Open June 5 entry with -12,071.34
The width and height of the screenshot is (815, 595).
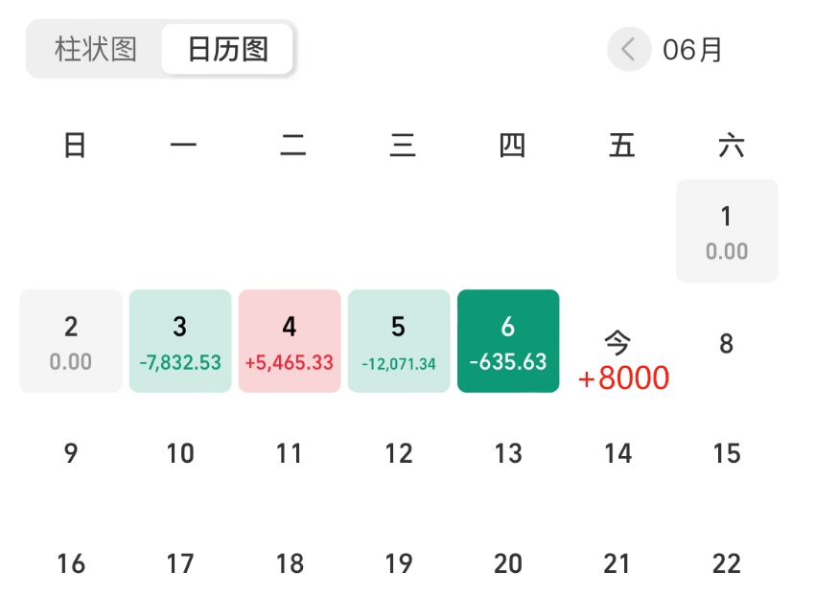[x=399, y=341]
